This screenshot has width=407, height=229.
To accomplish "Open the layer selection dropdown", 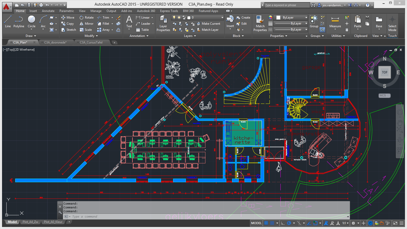I will pos(198,18).
